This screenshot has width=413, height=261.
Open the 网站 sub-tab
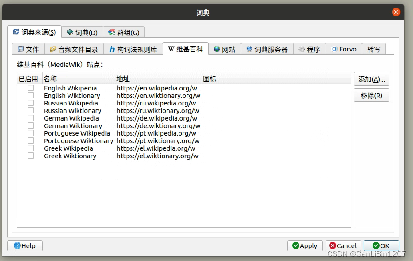(x=225, y=49)
